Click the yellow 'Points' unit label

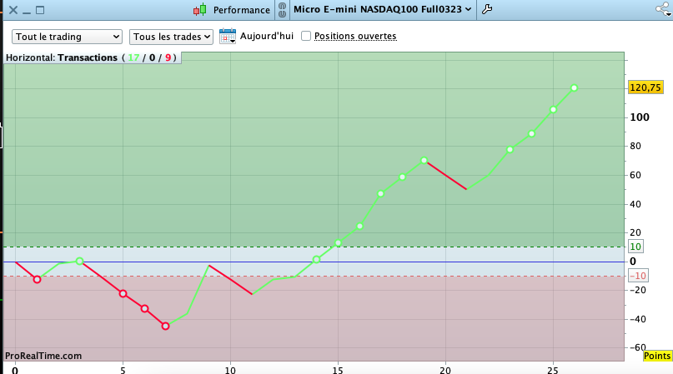(x=656, y=356)
